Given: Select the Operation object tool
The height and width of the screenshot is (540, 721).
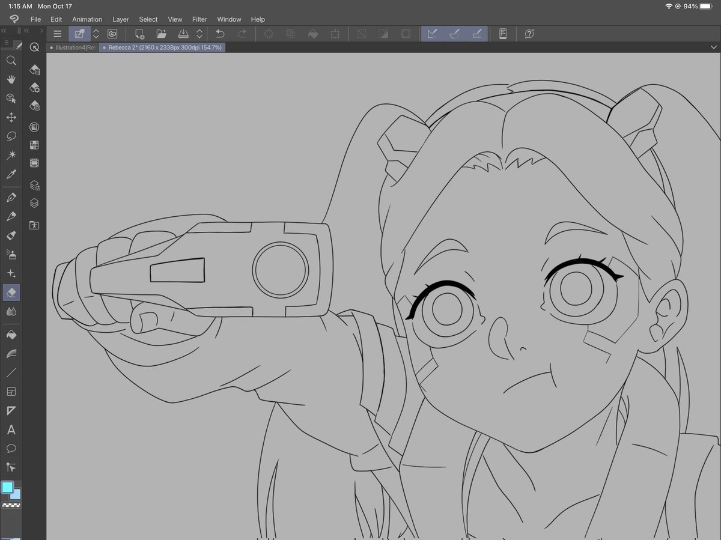Looking at the screenshot, I should tap(11, 99).
